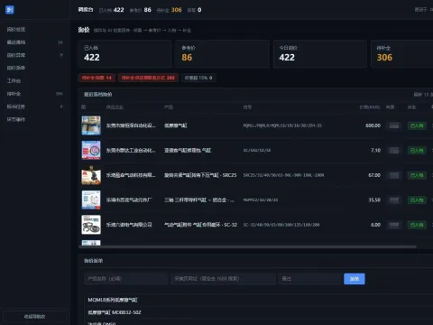Screen dimensions: 433x325
Task: Click the grey source tag in the 6.00 row
Action: pos(394,225)
